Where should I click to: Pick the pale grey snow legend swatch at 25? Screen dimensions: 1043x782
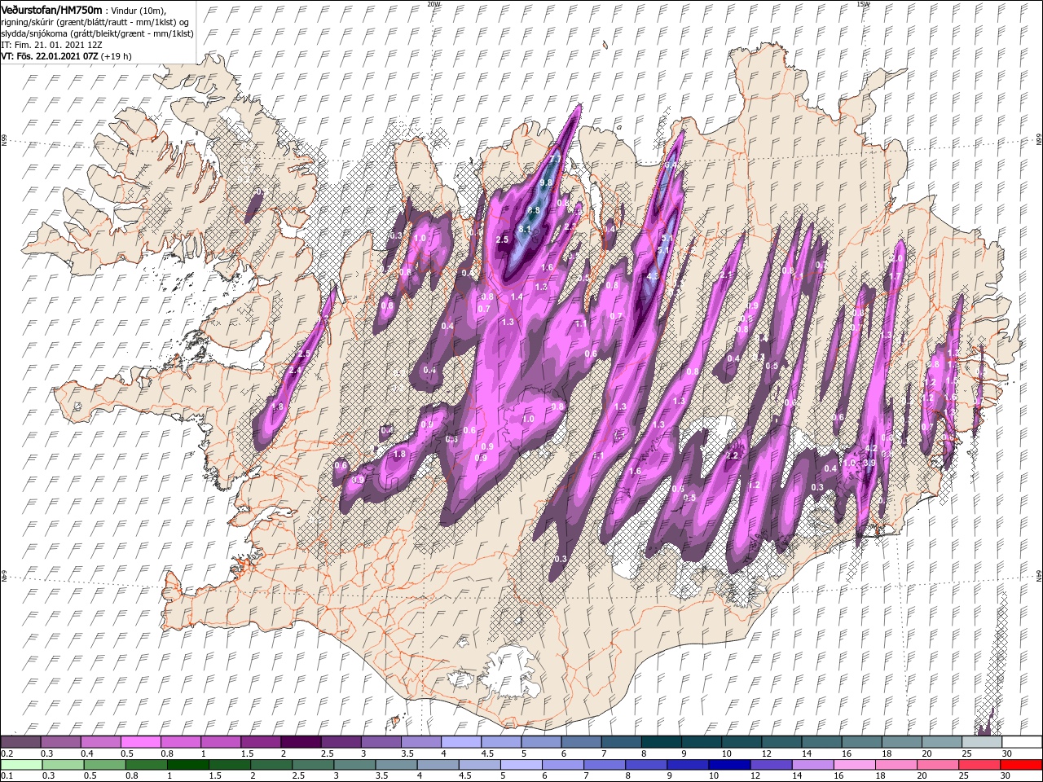tap(982, 742)
